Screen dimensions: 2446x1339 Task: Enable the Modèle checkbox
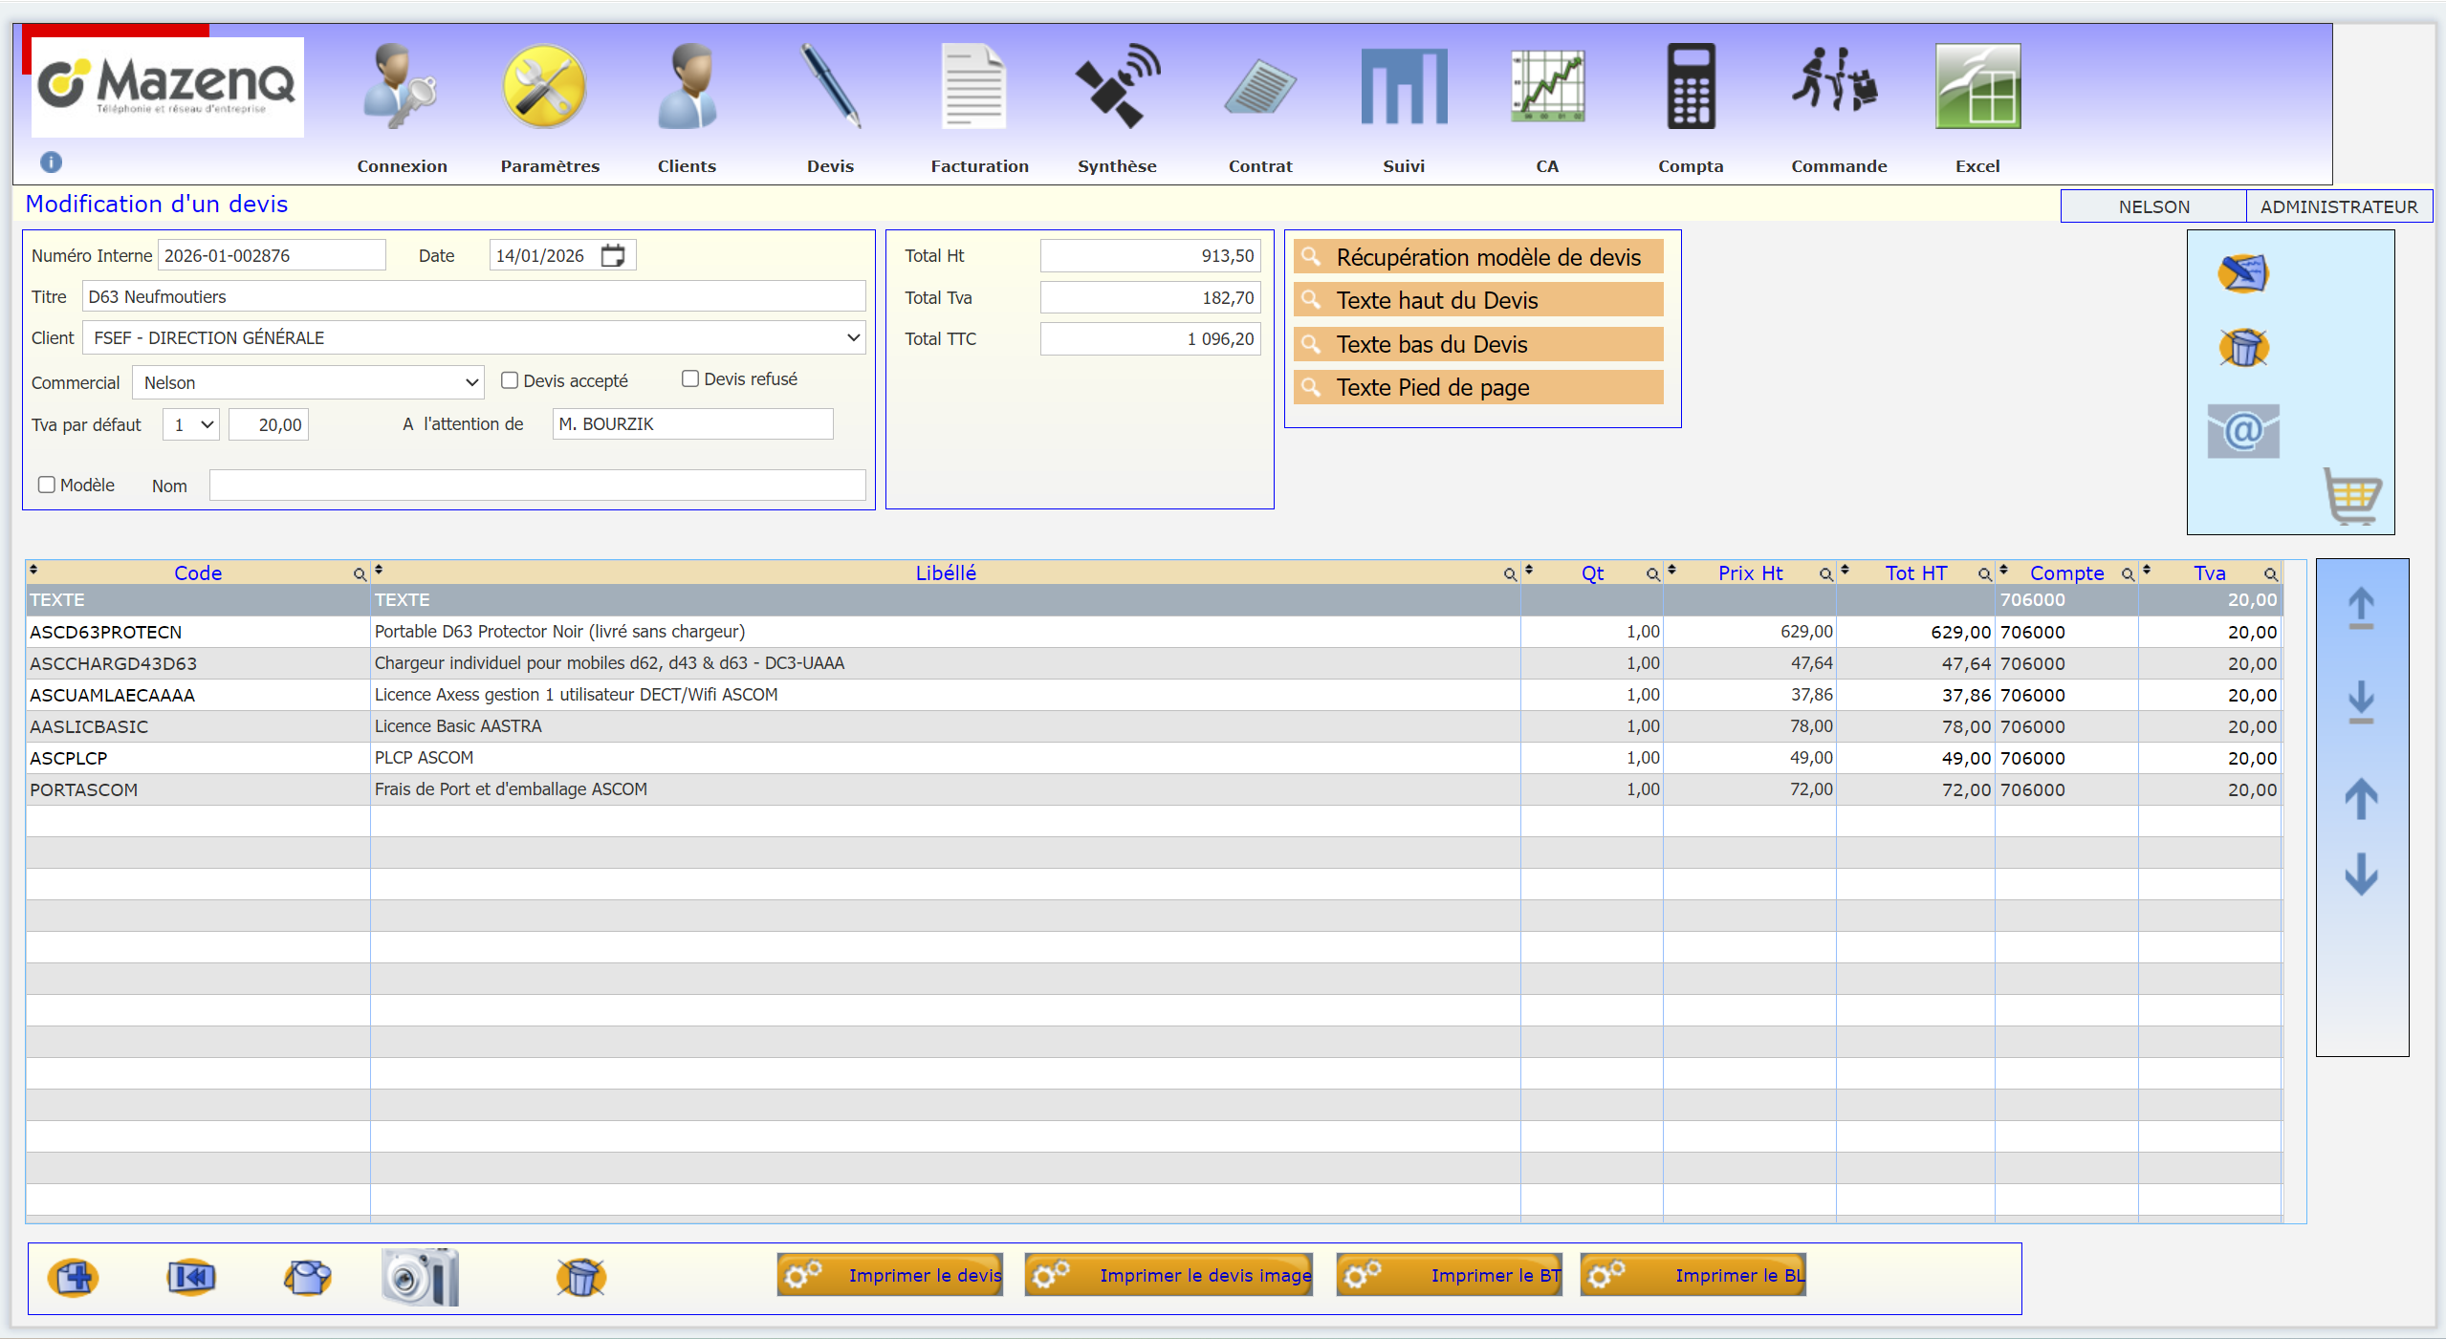pyautogui.click(x=46, y=485)
